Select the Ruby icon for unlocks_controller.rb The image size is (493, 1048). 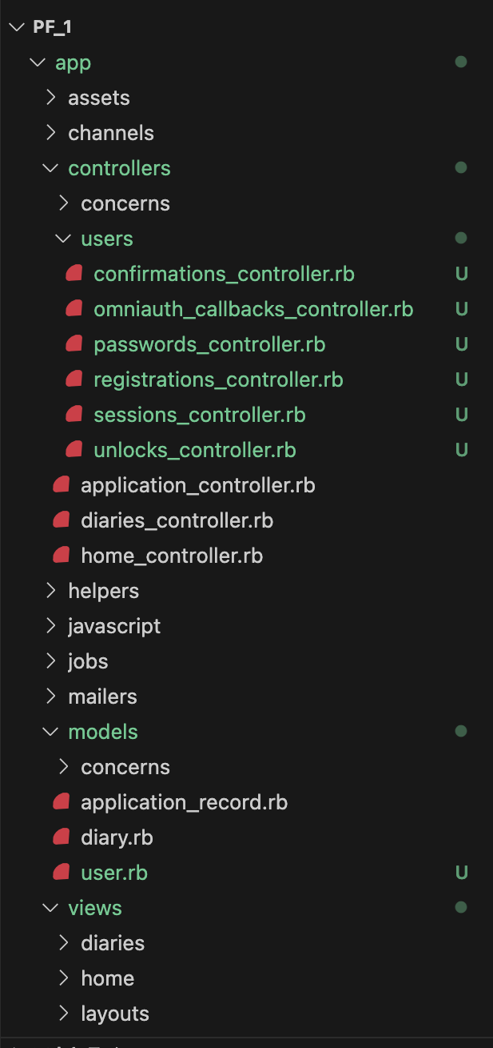pos(74,449)
